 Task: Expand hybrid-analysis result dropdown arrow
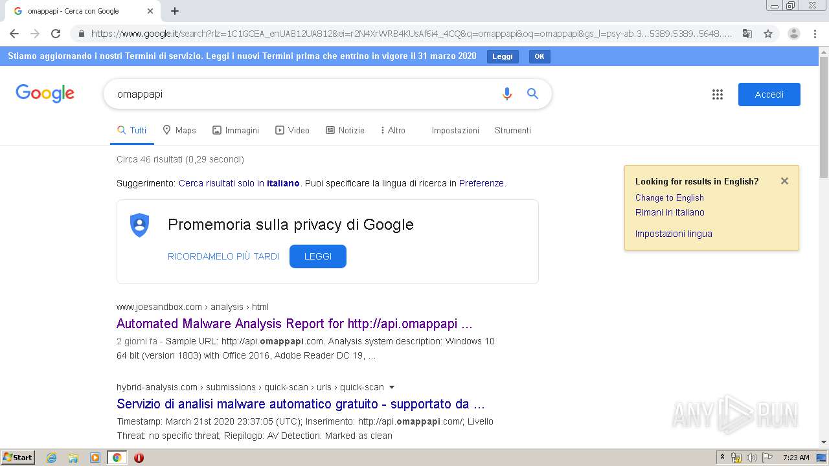click(x=391, y=387)
